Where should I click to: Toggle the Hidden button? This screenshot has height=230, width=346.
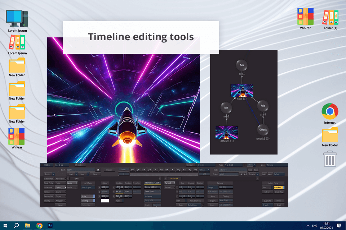[46, 165]
